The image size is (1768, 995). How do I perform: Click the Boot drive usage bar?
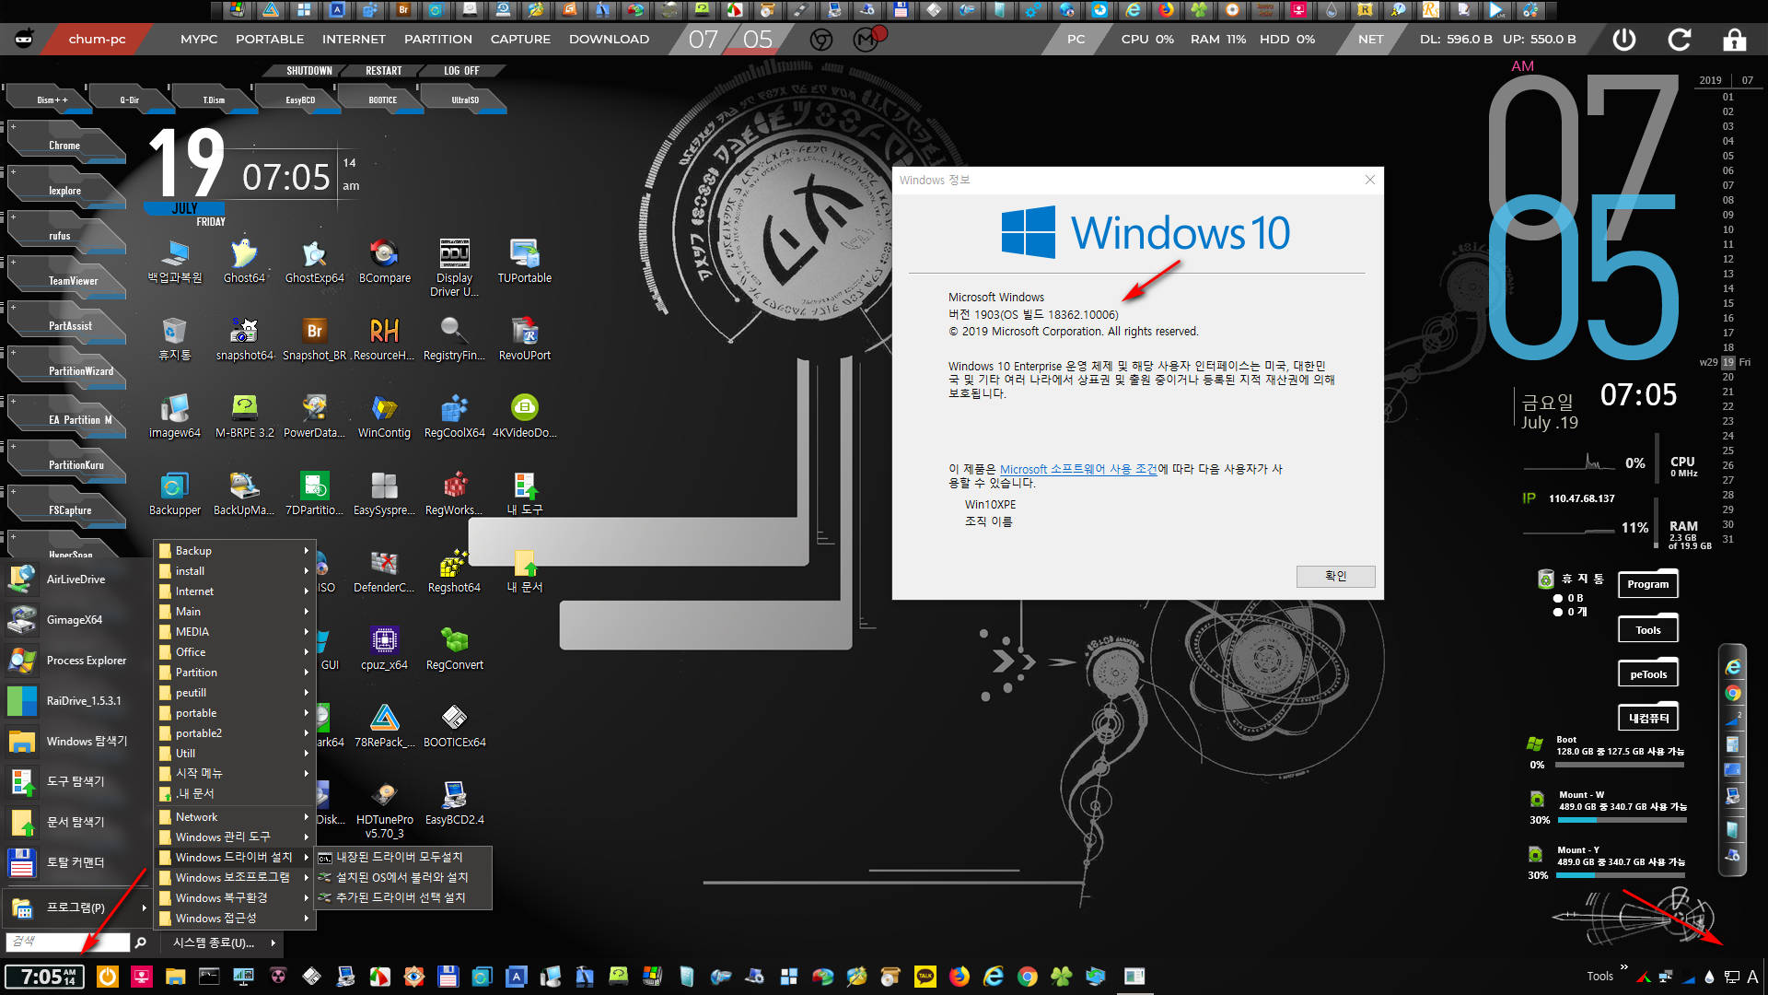pyautogui.click(x=1621, y=765)
